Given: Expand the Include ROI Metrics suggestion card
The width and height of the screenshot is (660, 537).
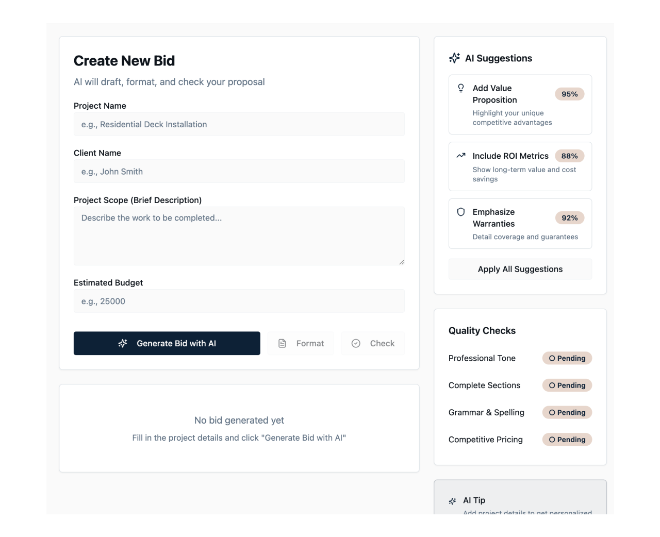Looking at the screenshot, I should click(x=520, y=166).
